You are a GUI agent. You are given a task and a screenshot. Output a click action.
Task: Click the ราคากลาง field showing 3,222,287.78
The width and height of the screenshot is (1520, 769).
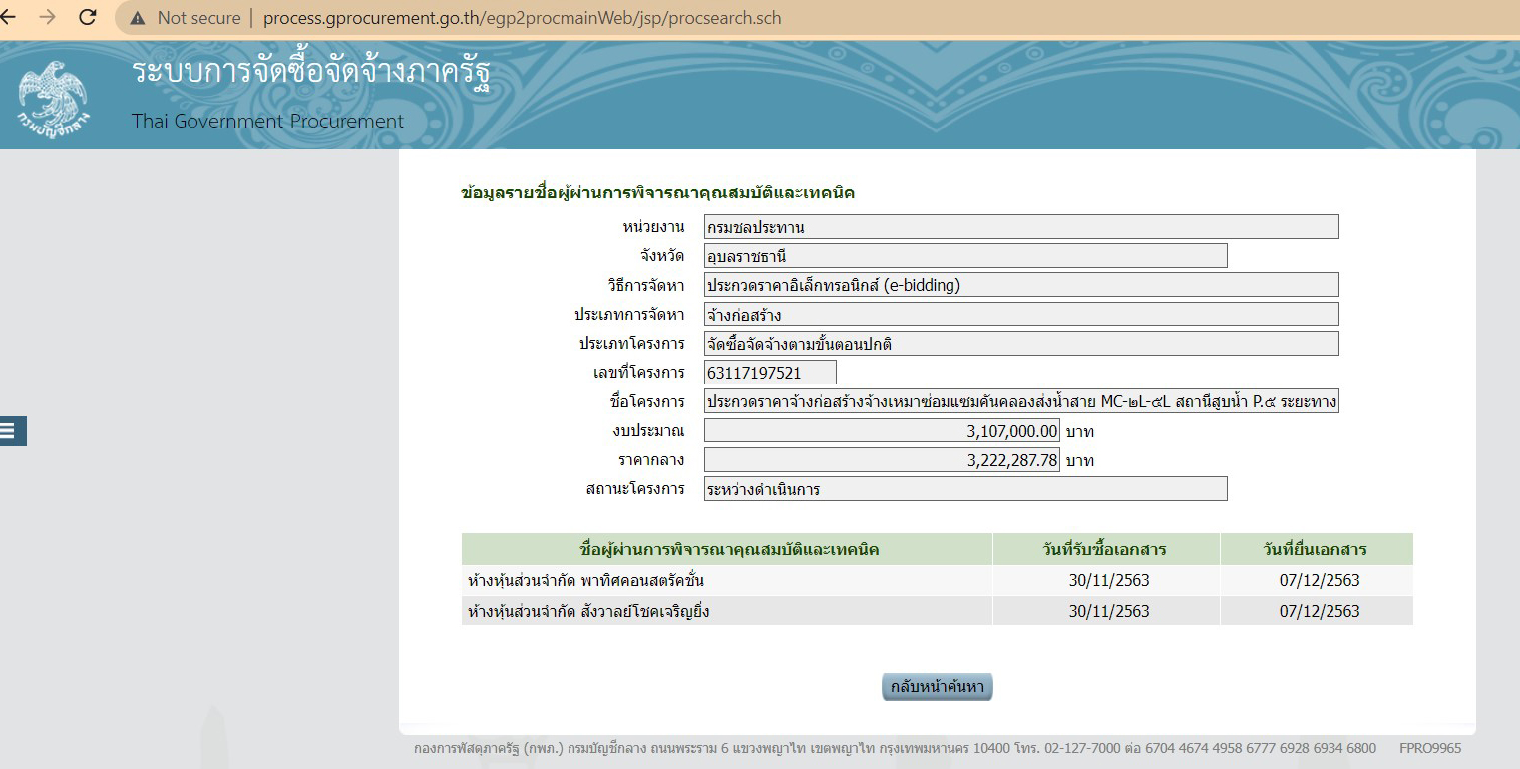882,459
